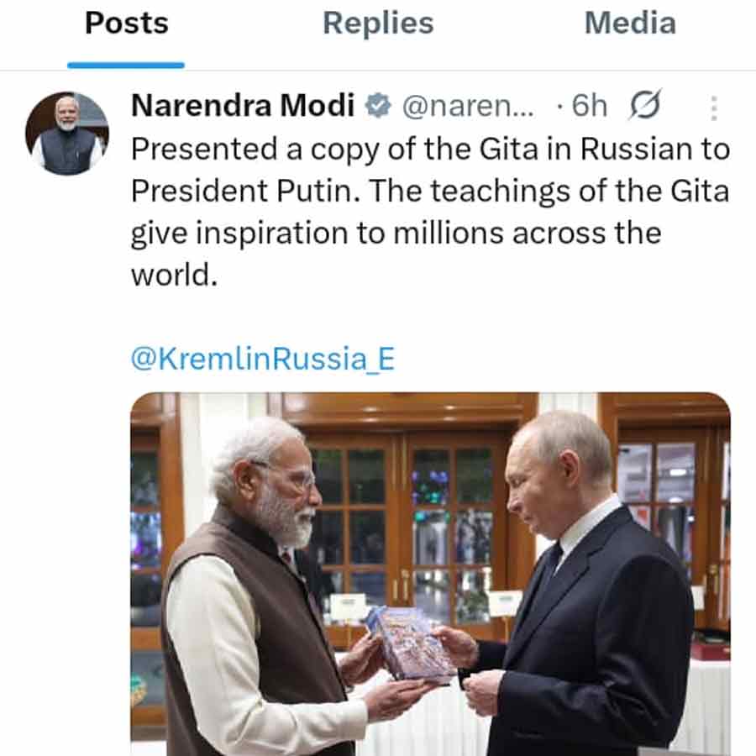
Task: Switch to the Media tab
Action: click(x=630, y=24)
